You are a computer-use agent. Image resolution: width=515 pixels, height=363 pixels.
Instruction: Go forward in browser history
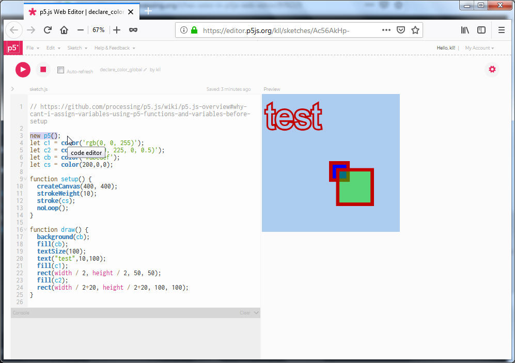click(x=31, y=30)
